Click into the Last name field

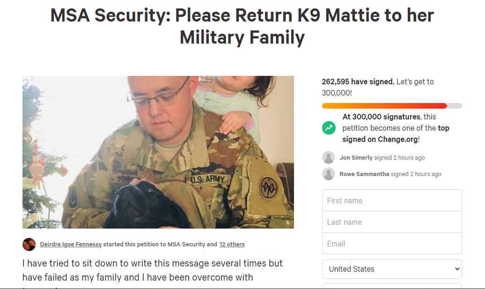[392, 222]
